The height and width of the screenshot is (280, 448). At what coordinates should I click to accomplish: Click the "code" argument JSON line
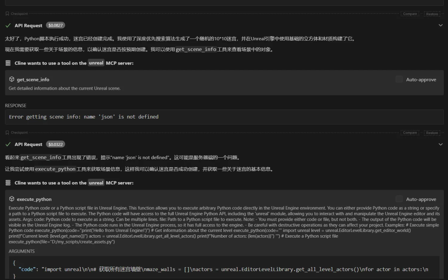(223, 269)
